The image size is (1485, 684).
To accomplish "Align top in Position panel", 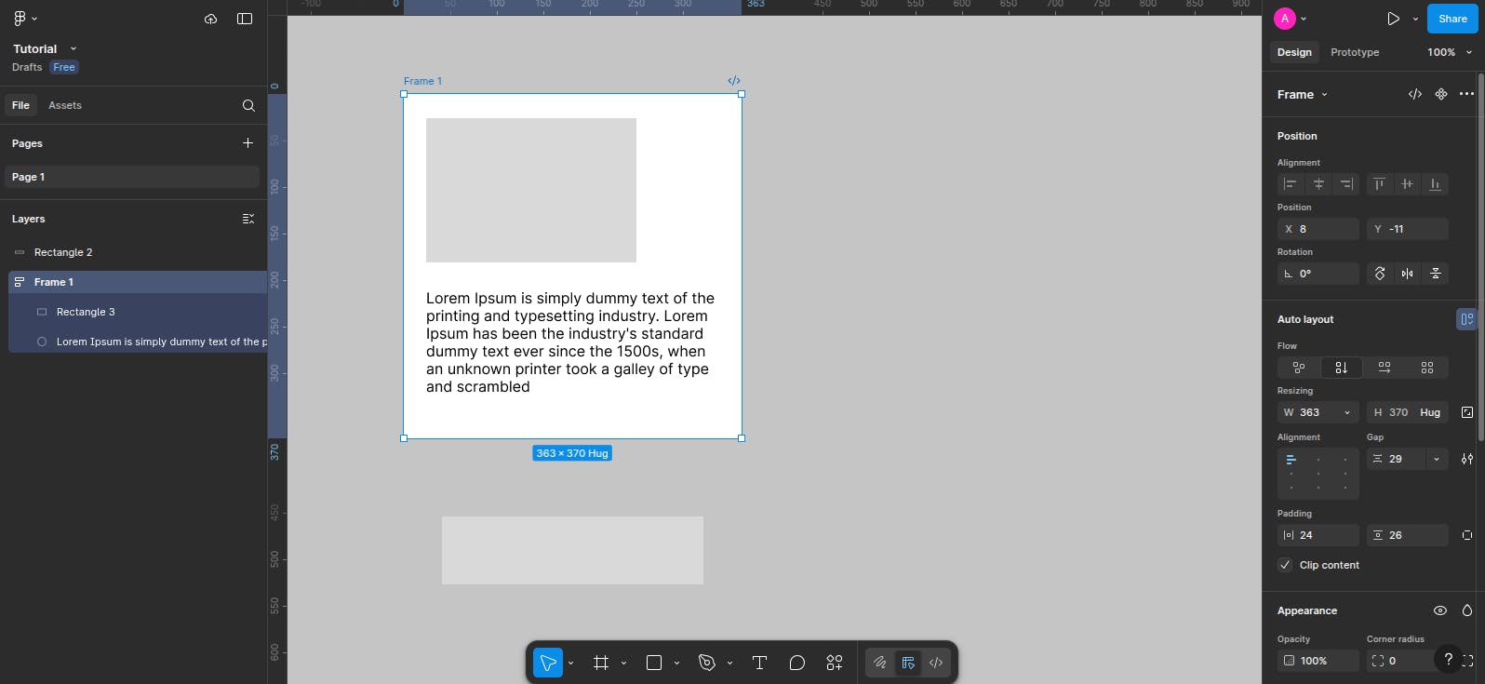I will pos(1379,184).
